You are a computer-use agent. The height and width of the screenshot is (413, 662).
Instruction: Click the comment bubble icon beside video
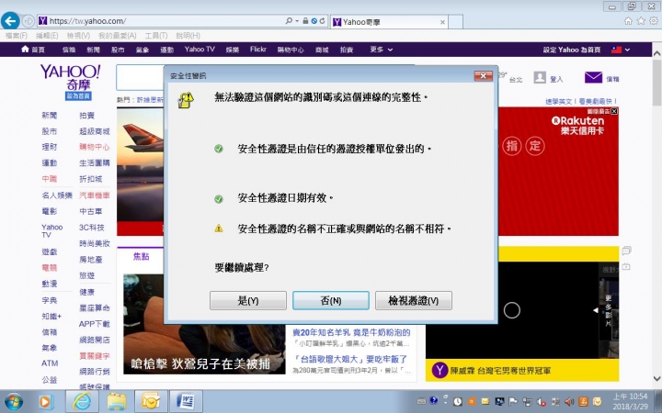[626, 251]
